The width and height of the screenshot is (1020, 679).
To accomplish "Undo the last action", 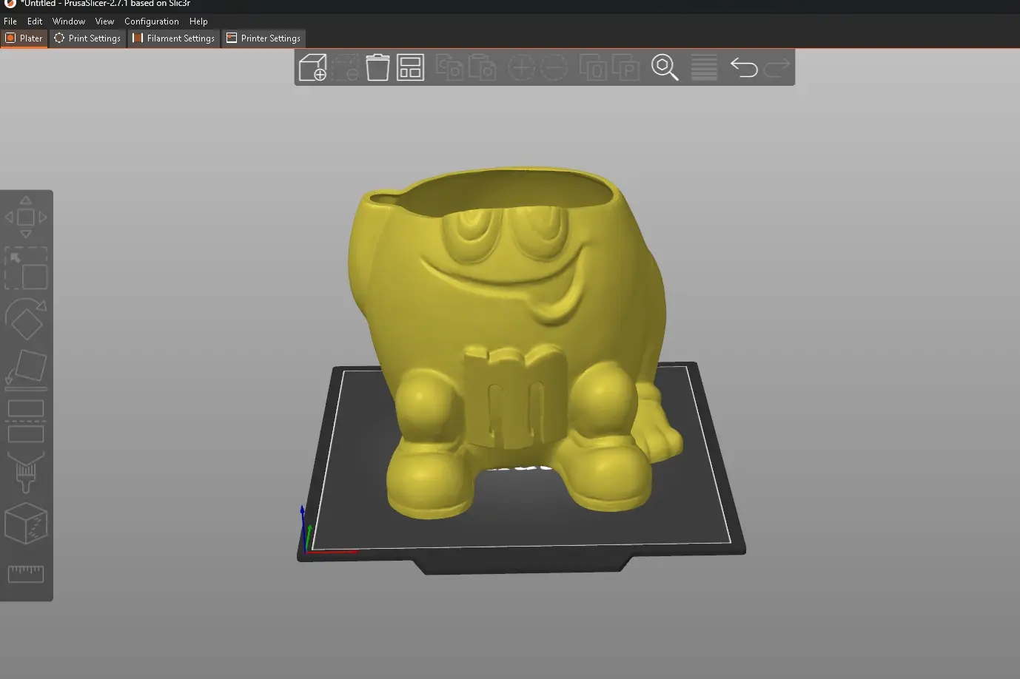I will [x=744, y=67].
